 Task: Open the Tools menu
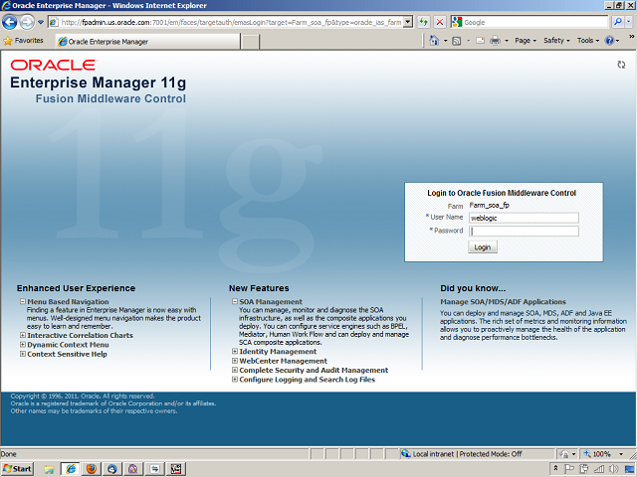click(588, 41)
